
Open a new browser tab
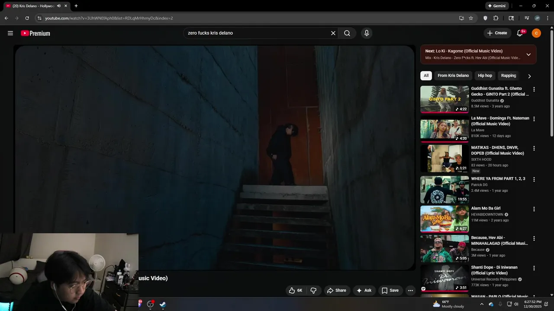pyautogui.click(x=76, y=6)
